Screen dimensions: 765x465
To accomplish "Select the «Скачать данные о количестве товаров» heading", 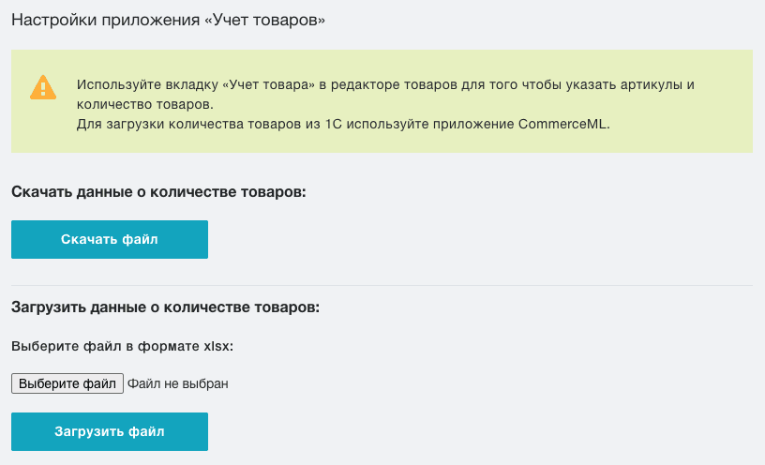I will 158,192.
